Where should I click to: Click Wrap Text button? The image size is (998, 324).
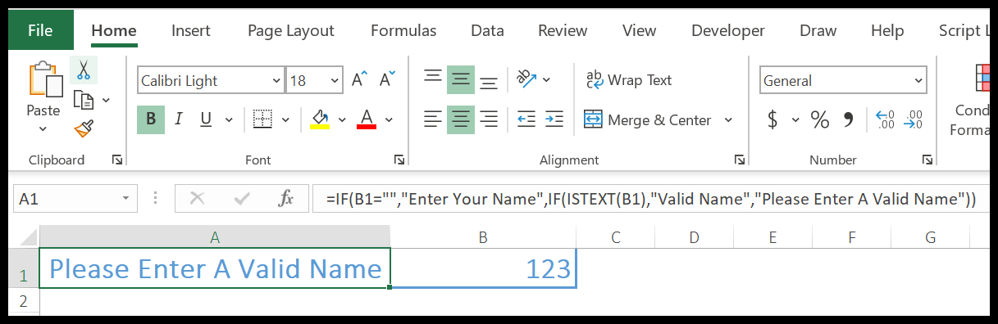click(628, 80)
